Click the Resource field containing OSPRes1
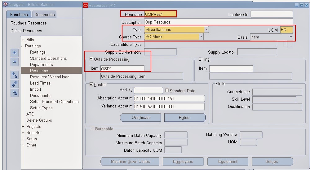The image size is (310, 170). click(x=160, y=14)
